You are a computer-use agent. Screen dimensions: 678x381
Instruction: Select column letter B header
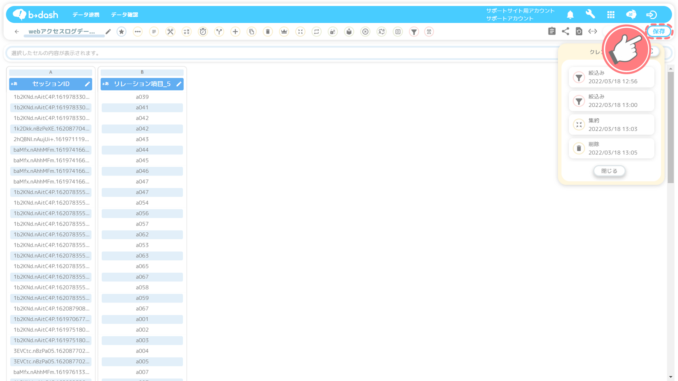click(142, 72)
